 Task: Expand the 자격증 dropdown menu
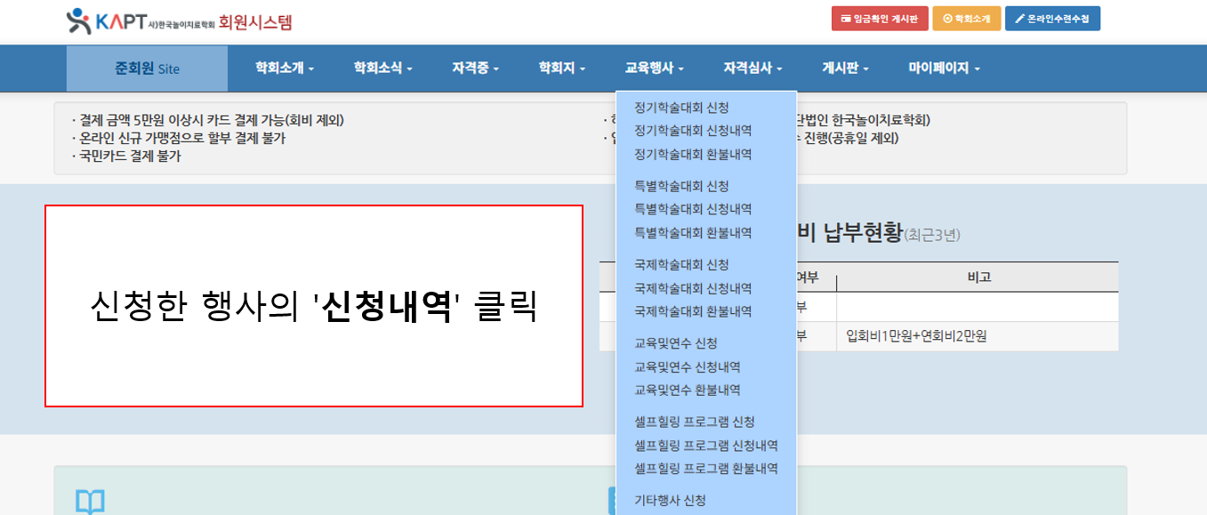point(475,68)
